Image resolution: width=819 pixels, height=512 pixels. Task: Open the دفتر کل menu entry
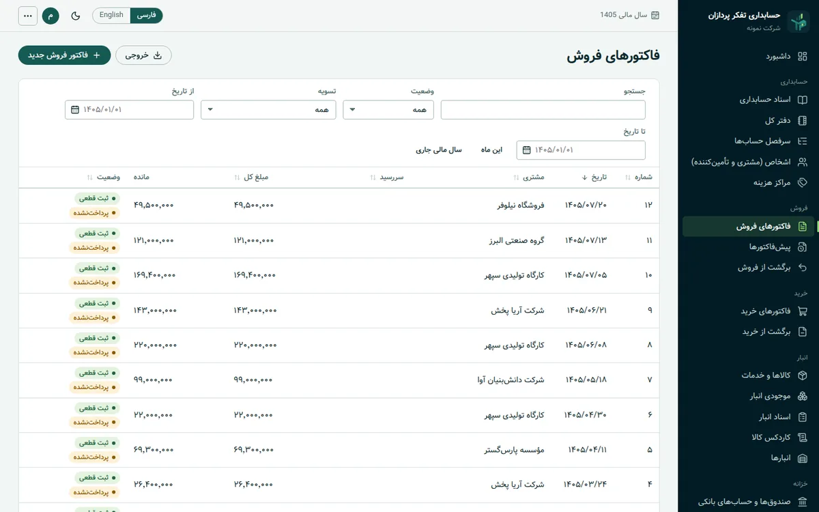748,120
